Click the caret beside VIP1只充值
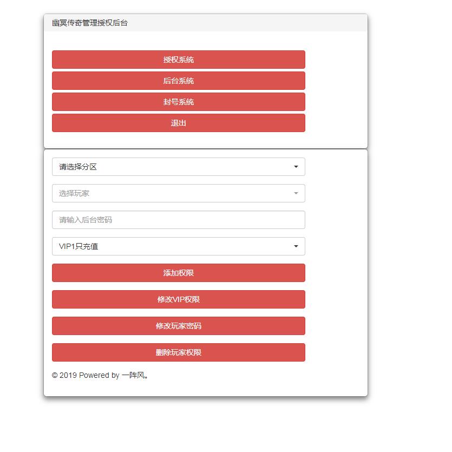This screenshot has height=452, width=452. point(296,246)
